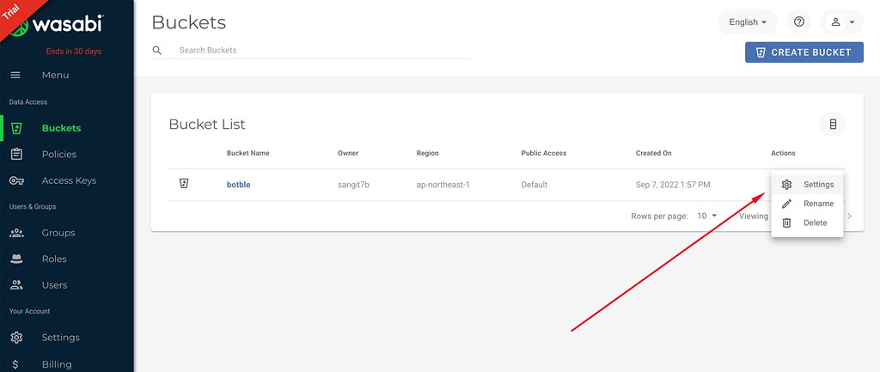880x372 pixels.
Task: Open Roles in the sidebar
Action: coord(54,259)
